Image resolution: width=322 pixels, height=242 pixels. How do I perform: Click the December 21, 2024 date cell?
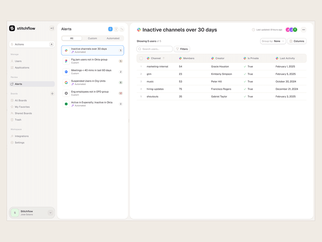(287, 89)
